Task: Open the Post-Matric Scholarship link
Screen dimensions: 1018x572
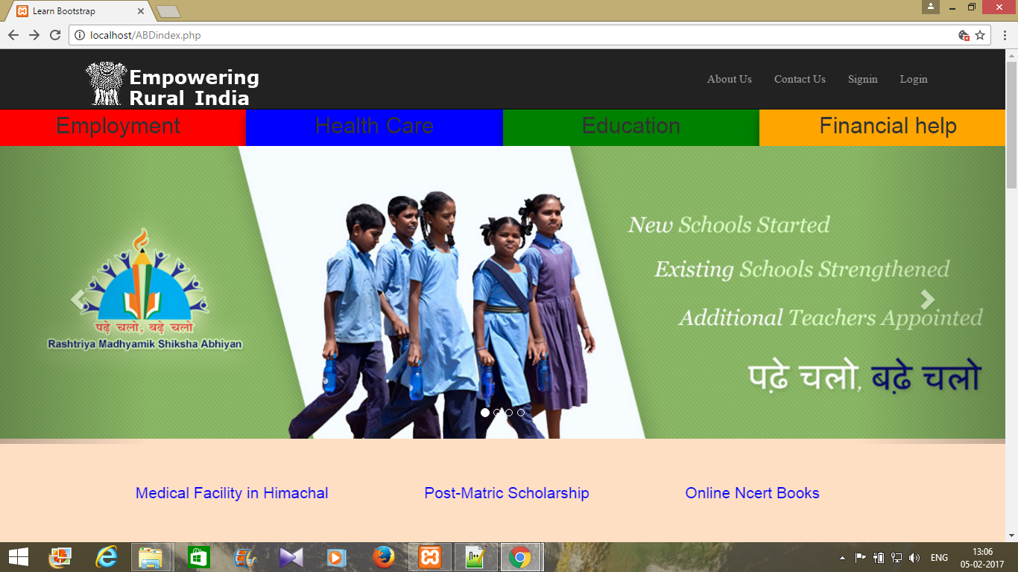Action: coord(506,493)
